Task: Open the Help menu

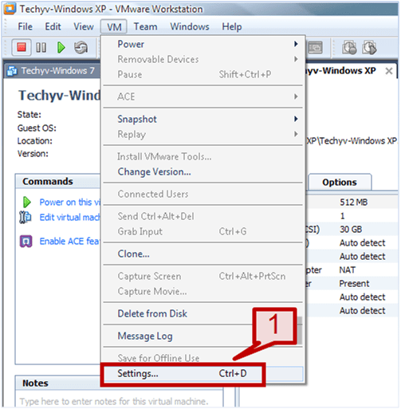Action: click(x=232, y=27)
